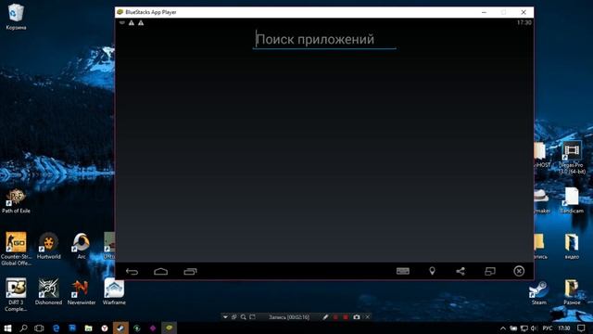Minimize the BlueStacks App Player window

484,12
